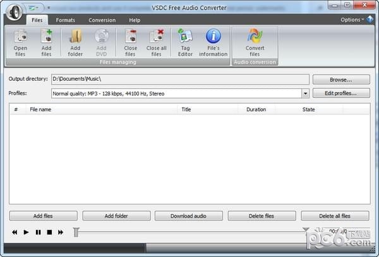This screenshot has height=257, width=379.
Task: Click the fast forward button
Action: [61, 232]
